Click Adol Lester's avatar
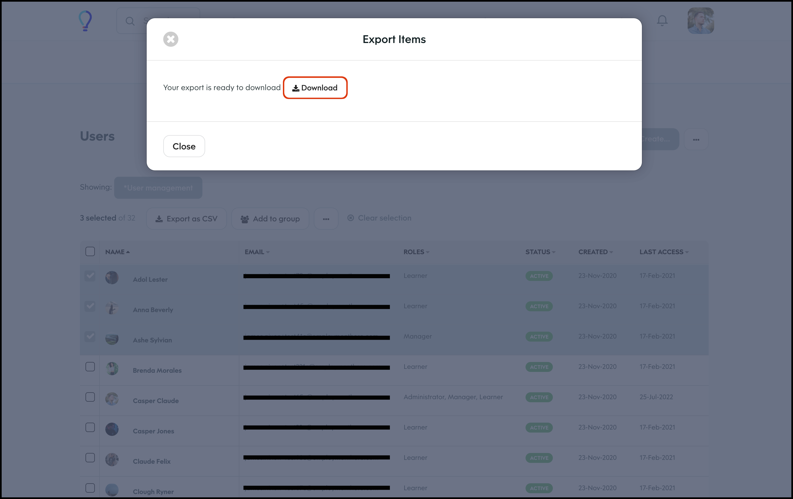Viewport: 793px width, 499px height. coord(112,278)
